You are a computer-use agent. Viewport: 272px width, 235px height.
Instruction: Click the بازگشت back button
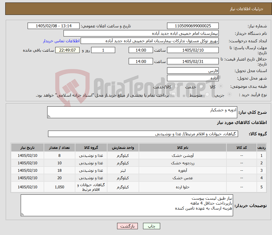pyautogui.click(x=127, y=226)
